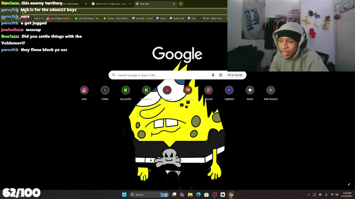This screenshot has width=355, height=199.
Task: Click Add shortcut plus button
Action: [271, 90]
